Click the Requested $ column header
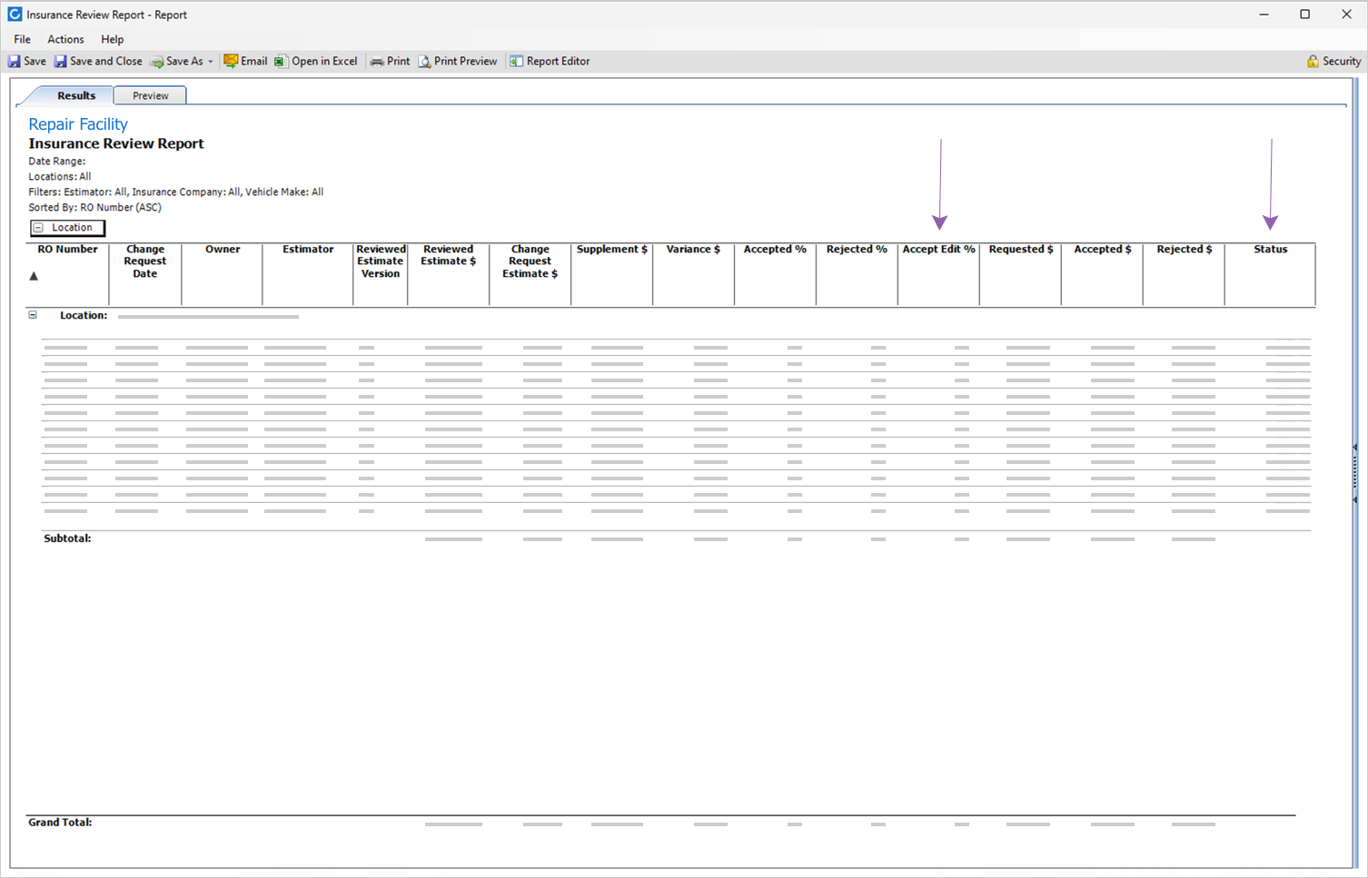This screenshot has width=1368, height=878. click(1021, 249)
